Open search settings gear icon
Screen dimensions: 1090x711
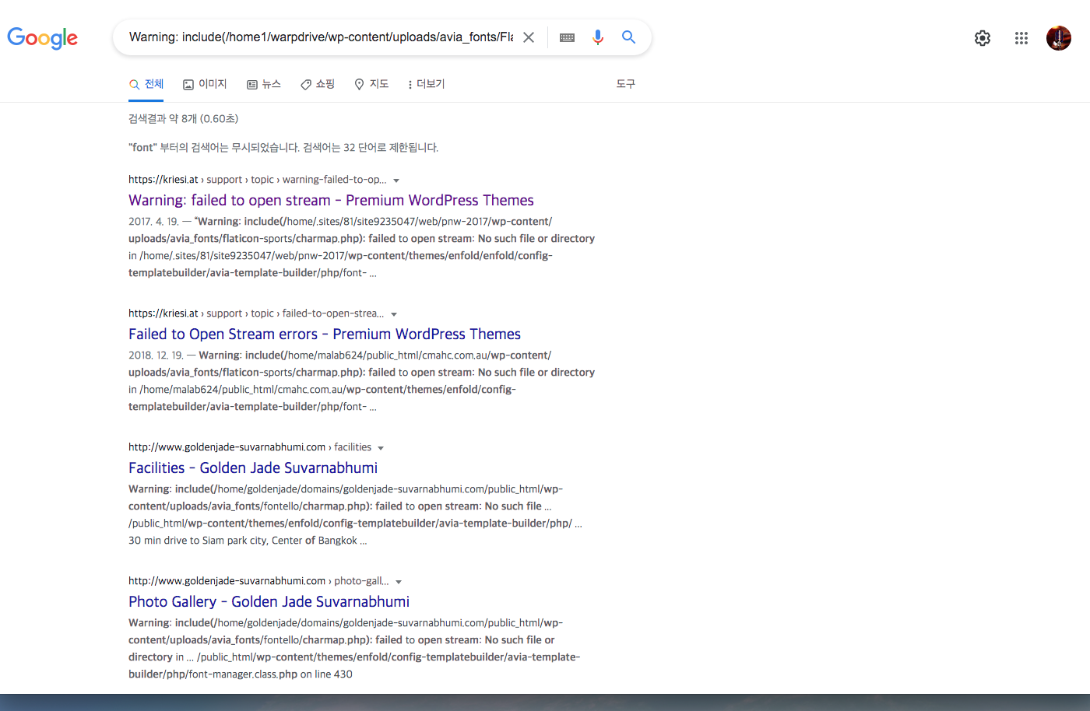(983, 38)
